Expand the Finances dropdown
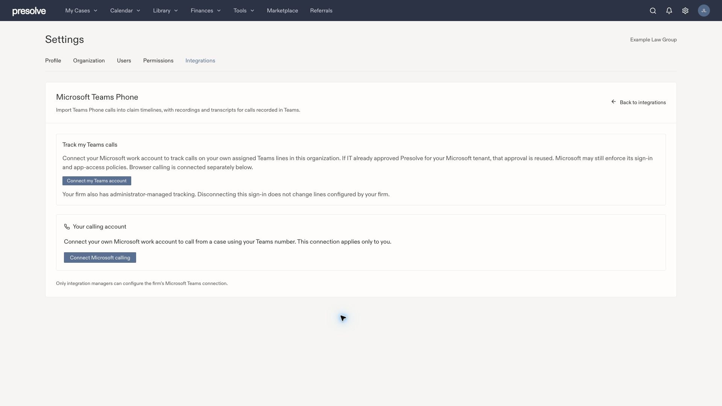 [x=206, y=11]
